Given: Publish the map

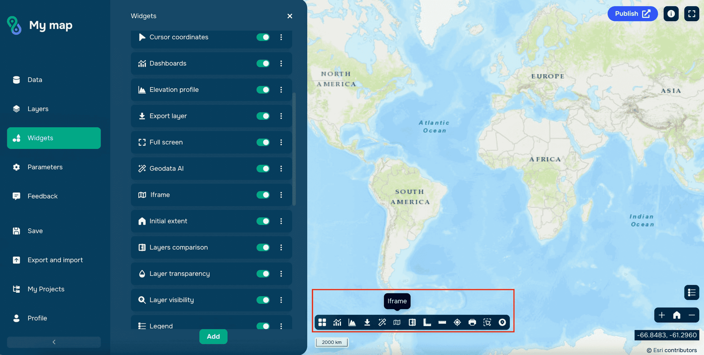Looking at the screenshot, I should coord(632,14).
